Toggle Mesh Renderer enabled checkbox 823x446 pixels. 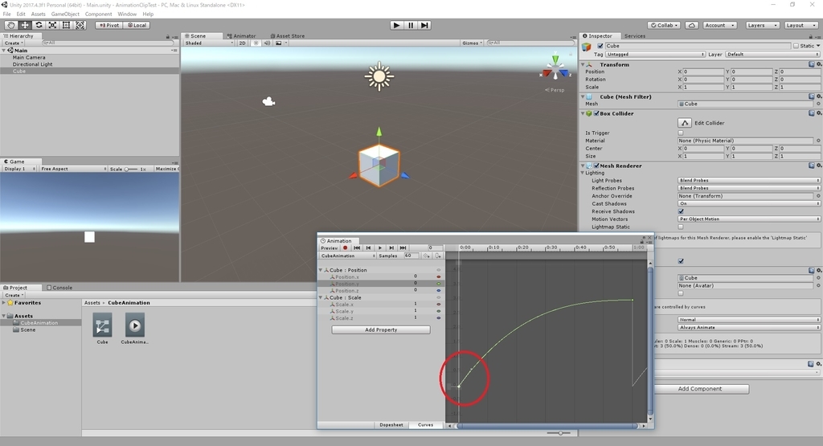coord(596,166)
